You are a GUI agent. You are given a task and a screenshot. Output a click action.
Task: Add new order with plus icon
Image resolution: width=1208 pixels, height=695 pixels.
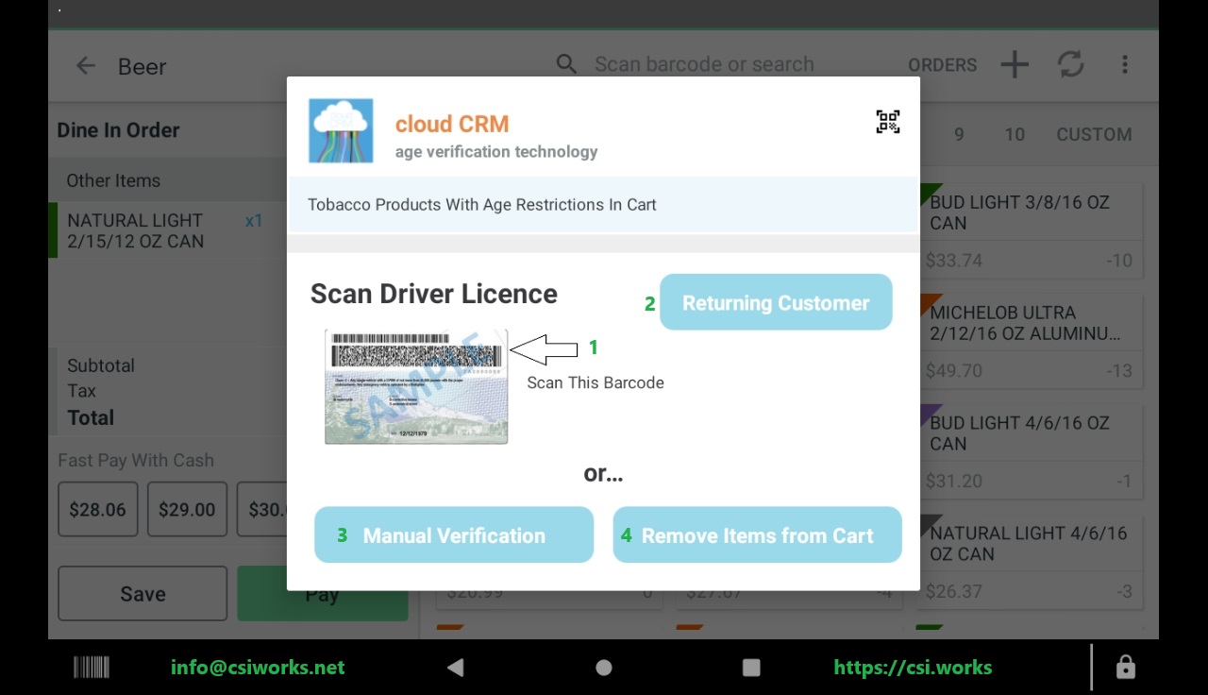point(1015,64)
